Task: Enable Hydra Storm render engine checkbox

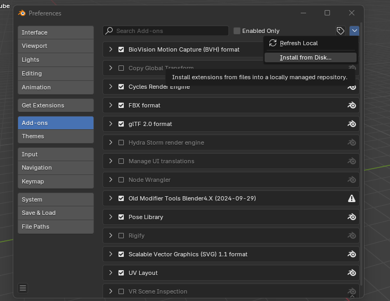Action: click(121, 143)
